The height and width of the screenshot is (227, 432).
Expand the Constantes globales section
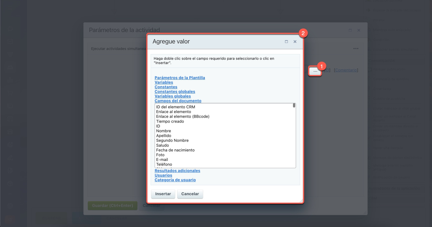pyautogui.click(x=174, y=92)
